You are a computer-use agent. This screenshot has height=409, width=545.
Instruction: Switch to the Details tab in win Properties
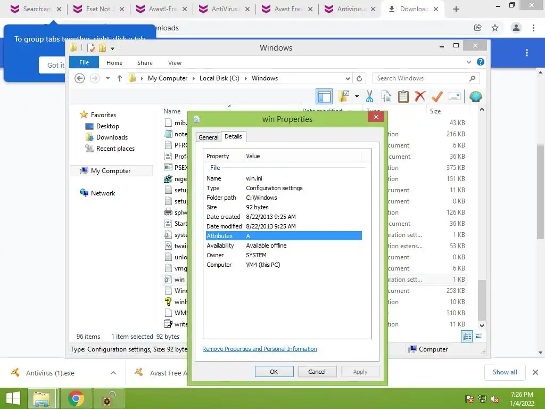click(233, 136)
